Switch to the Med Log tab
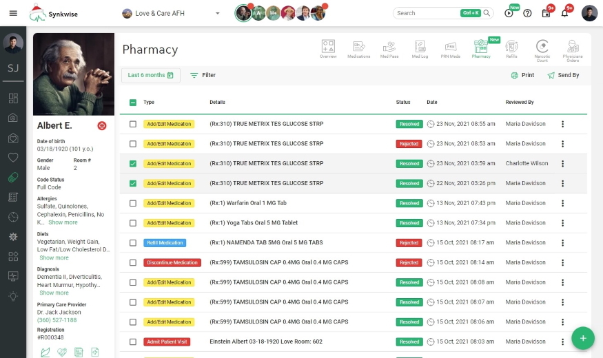 click(x=420, y=48)
